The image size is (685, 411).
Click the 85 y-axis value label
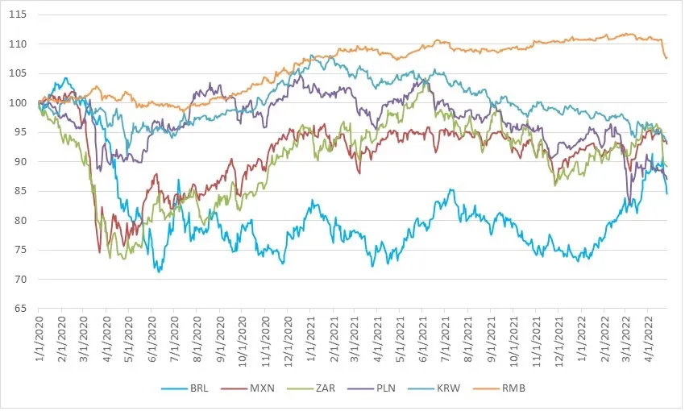tap(20, 191)
